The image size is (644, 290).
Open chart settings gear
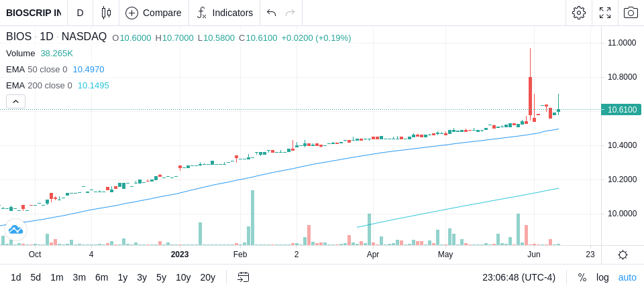tap(579, 13)
